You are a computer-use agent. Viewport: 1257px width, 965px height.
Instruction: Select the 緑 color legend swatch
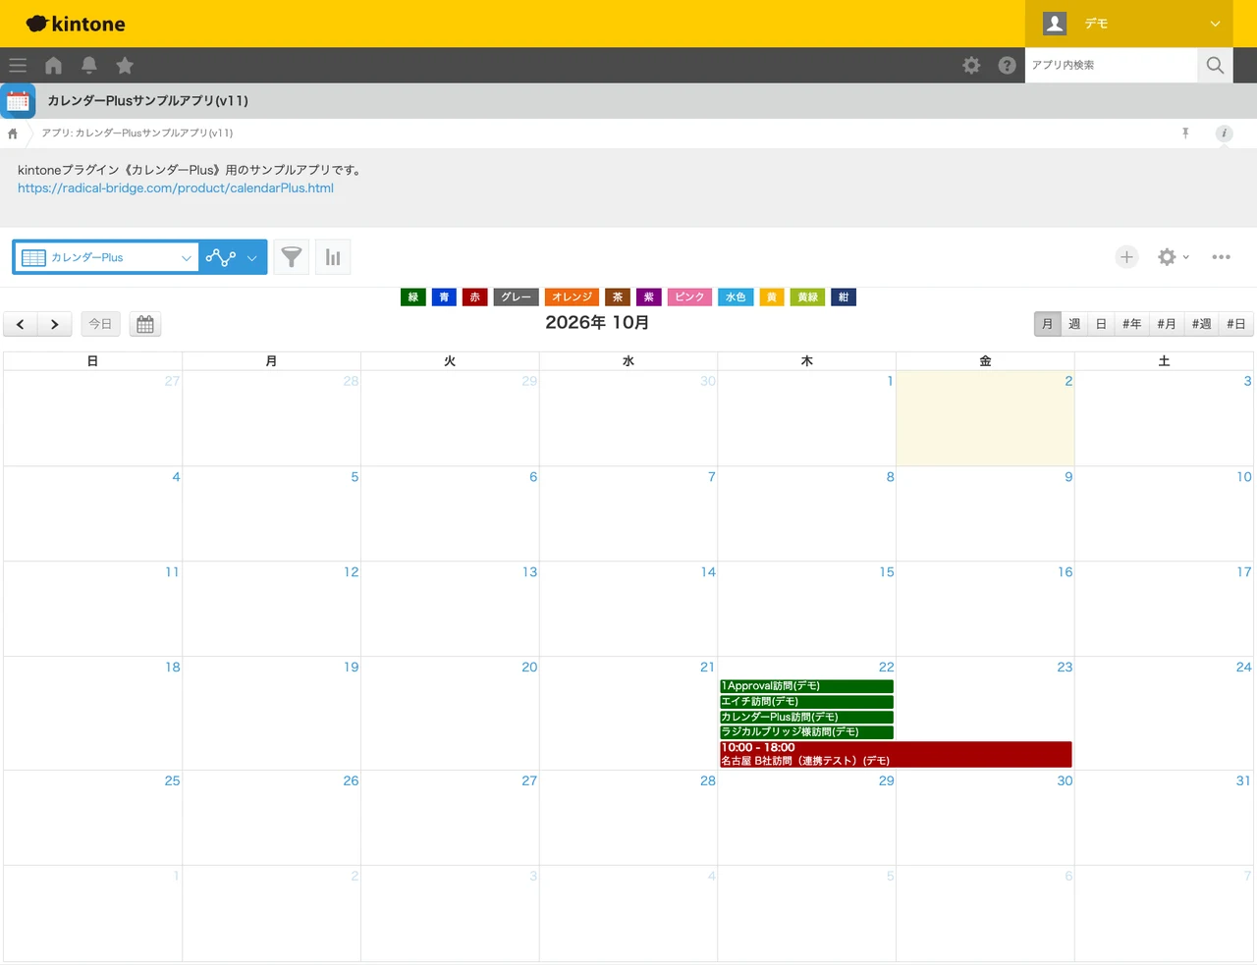[x=413, y=297]
